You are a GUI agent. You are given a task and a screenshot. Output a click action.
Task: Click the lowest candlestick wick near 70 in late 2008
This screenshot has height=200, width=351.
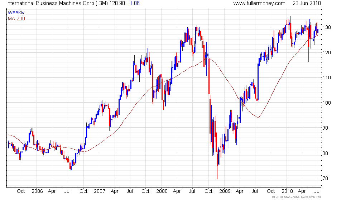pyautogui.click(x=217, y=173)
